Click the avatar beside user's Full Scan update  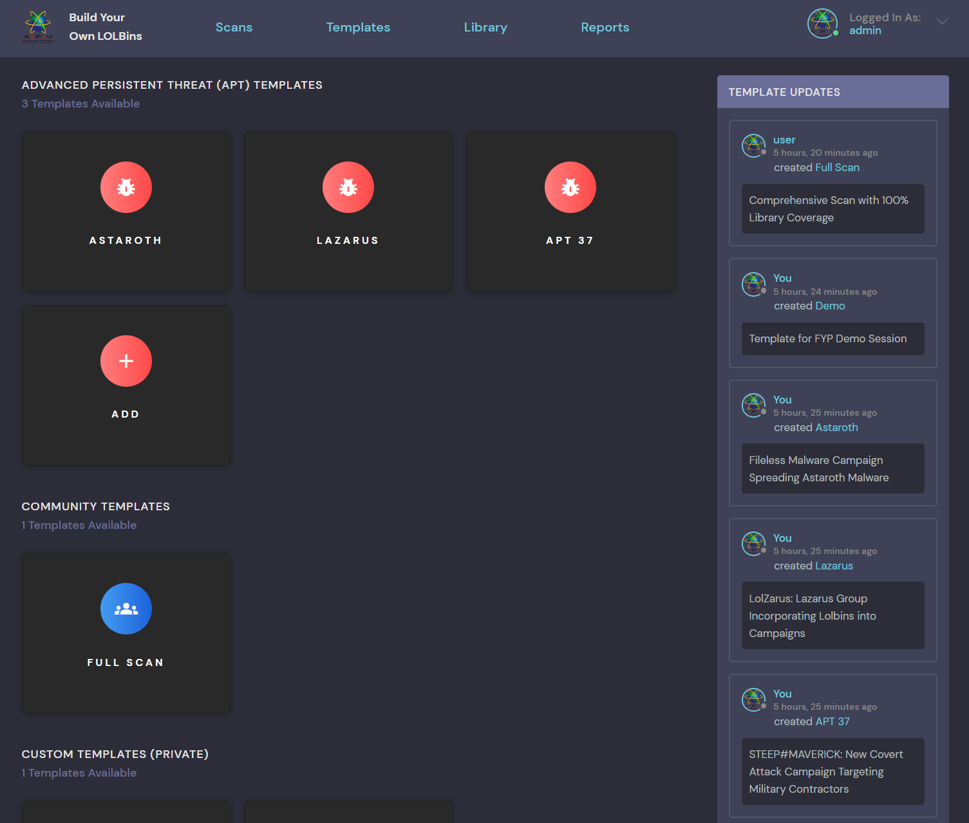[753, 146]
